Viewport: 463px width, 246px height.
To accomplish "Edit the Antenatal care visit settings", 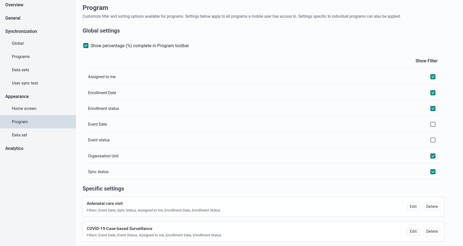I will (413, 207).
